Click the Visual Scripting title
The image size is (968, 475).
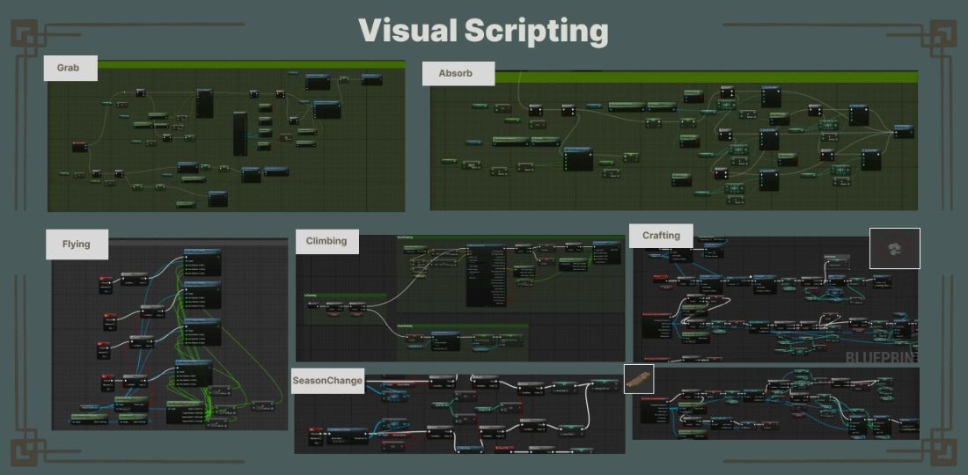(x=483, y=31)
